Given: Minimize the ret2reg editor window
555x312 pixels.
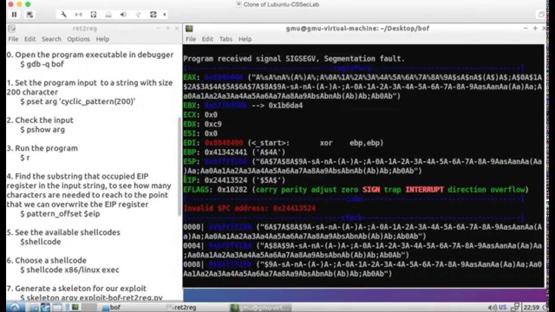Looking at the screenshot, I should (158, 29).
